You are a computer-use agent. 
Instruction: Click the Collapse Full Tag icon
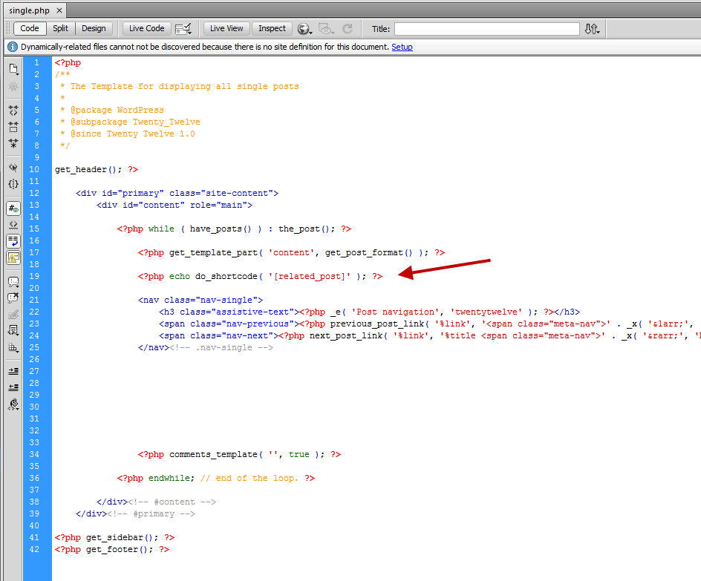coord(13,111)
